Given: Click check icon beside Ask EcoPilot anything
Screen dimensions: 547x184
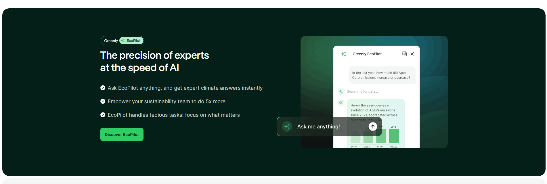Looking at the screenshot, I should point(103,88).
